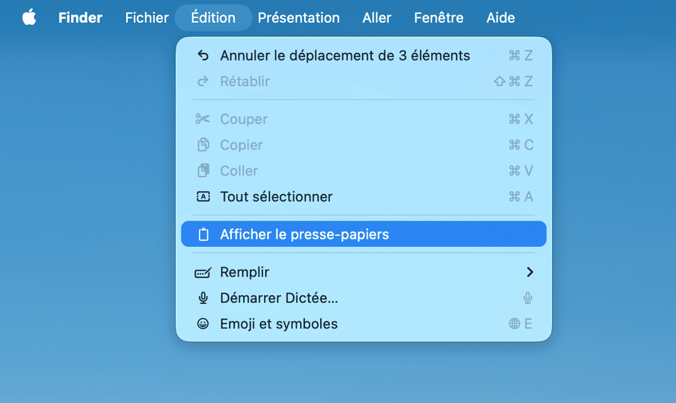
Task: Click the select-all icon beside Tout sélectionner
Action: 203,197
